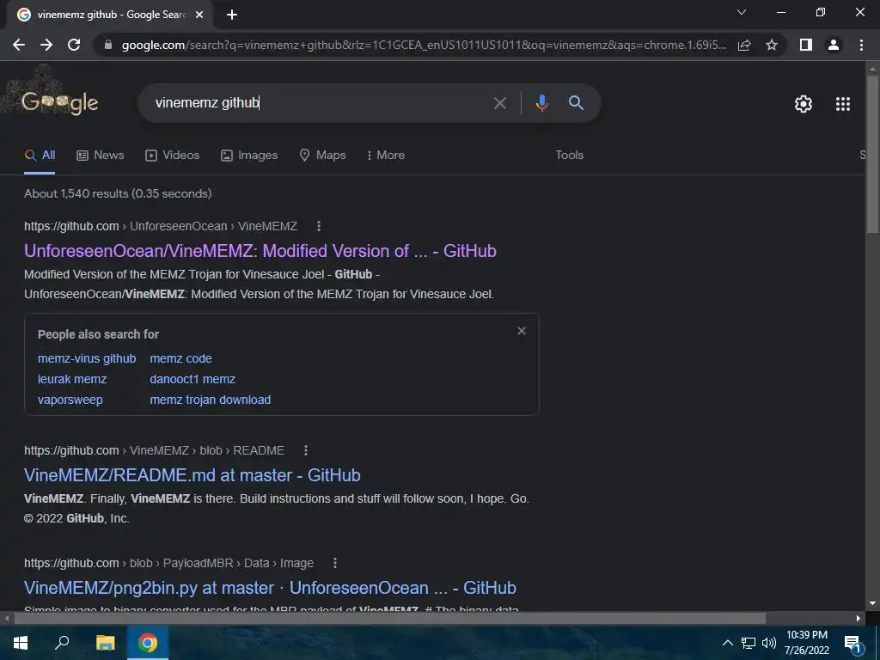Open a new browser tab
880x660 pixels.
click(x=232, y=15)
